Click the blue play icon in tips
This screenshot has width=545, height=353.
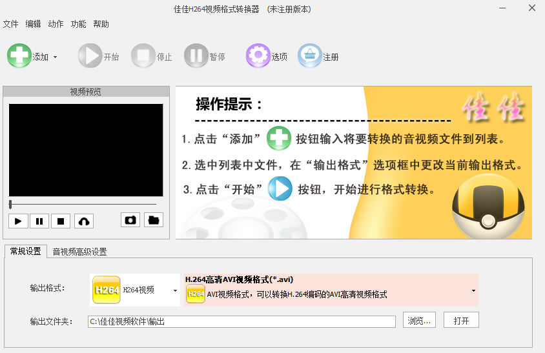tap(280, 188)
